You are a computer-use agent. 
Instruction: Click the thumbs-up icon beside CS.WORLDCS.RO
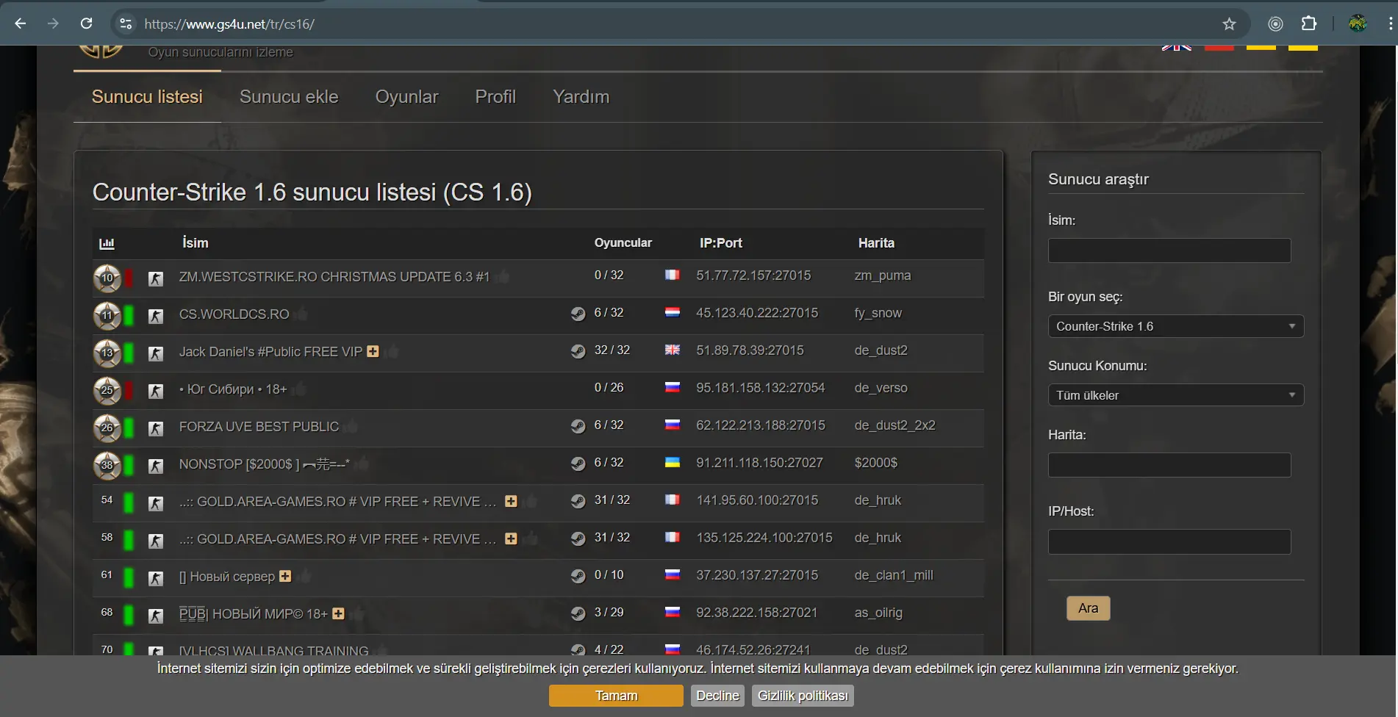tap(301, 314)
